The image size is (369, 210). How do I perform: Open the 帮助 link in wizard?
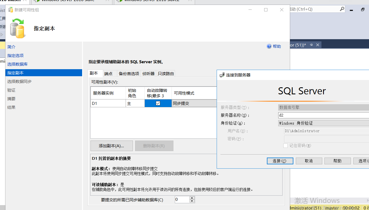[x=277, y=46]
